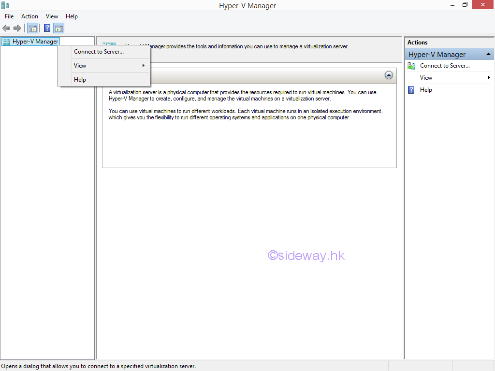This screenshot has width=495, height=371.
Task: Click Connect to Server link in Actions pane
Action: [445, 66]
